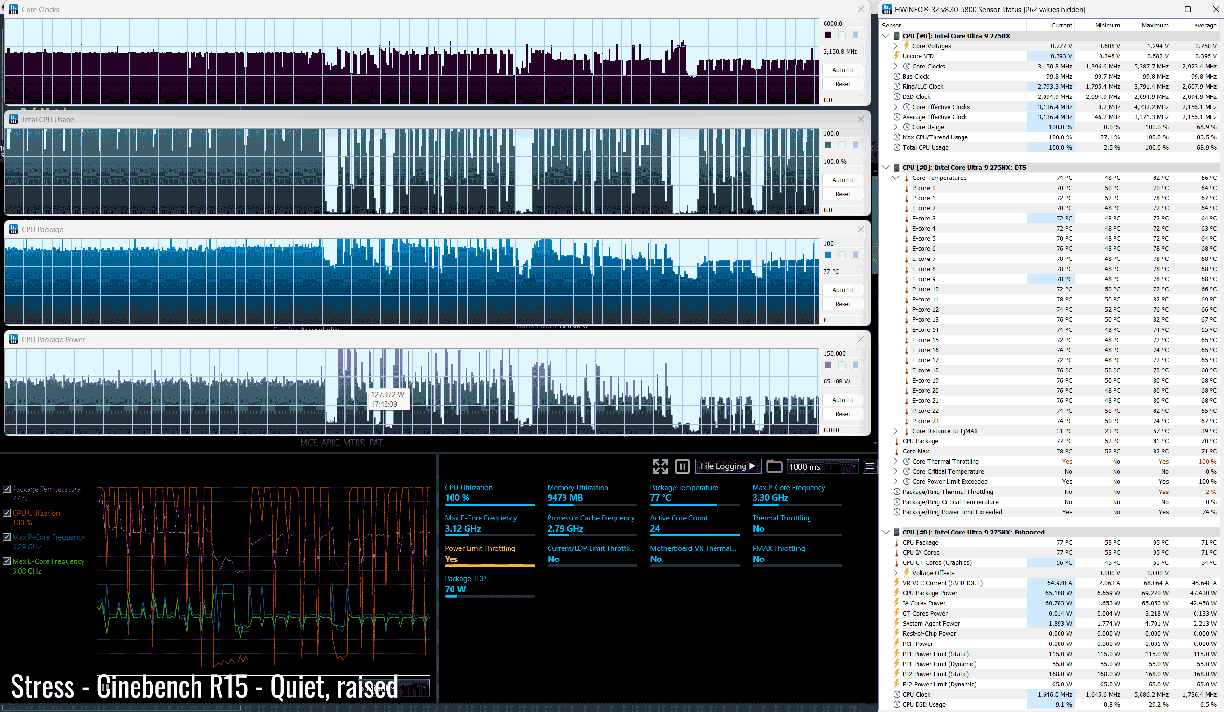This screenshot has height=712, width=1224.
Task: Click the HWiNFO Sensor Status title icon
Action: [x=887, y=9]
